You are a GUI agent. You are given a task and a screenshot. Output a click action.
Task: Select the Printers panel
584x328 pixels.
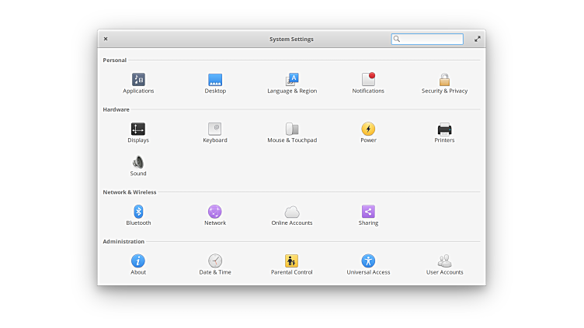444,129
